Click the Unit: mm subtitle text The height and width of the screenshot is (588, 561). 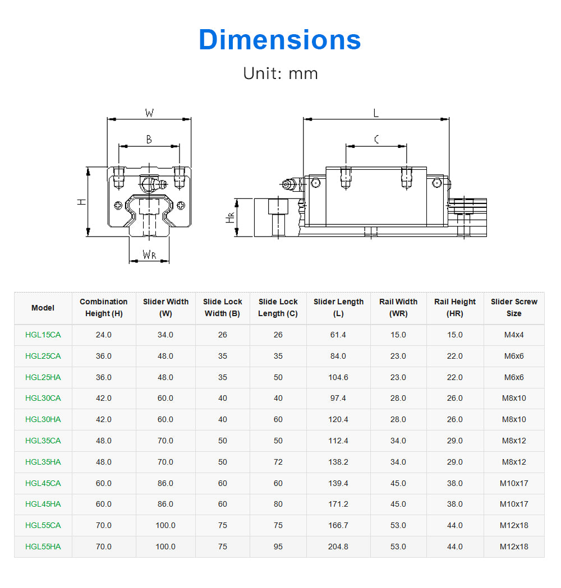pyautogui.click(x=280, y=73)
